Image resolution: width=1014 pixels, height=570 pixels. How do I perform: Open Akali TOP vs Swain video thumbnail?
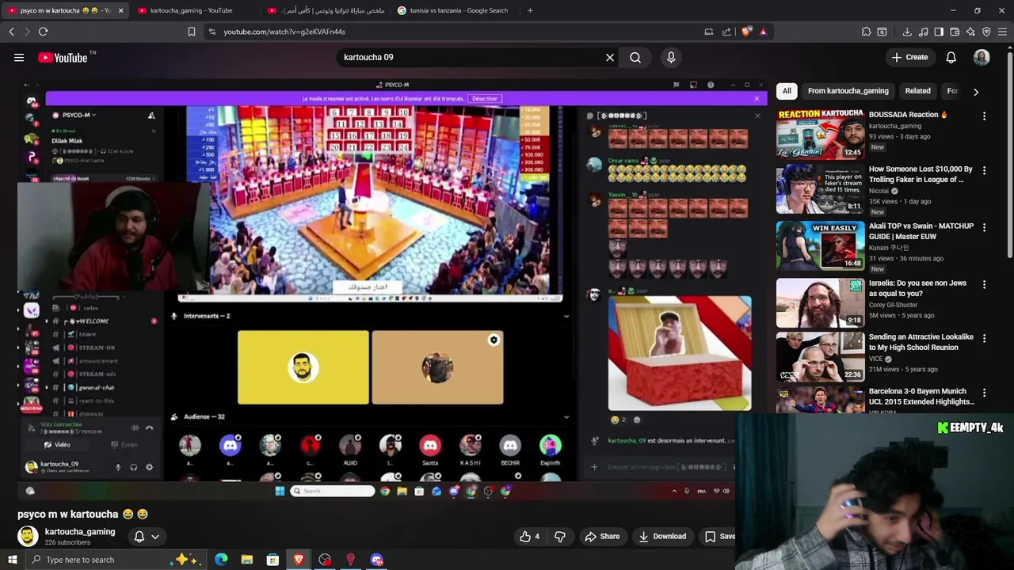coord(820,246)
